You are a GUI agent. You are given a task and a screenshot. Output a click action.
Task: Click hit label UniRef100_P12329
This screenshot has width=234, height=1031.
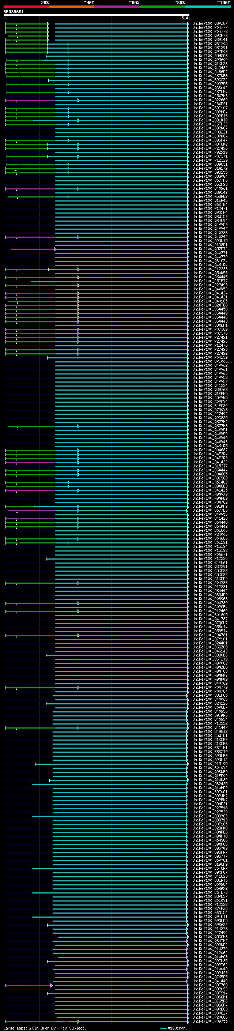click(210, 161)
